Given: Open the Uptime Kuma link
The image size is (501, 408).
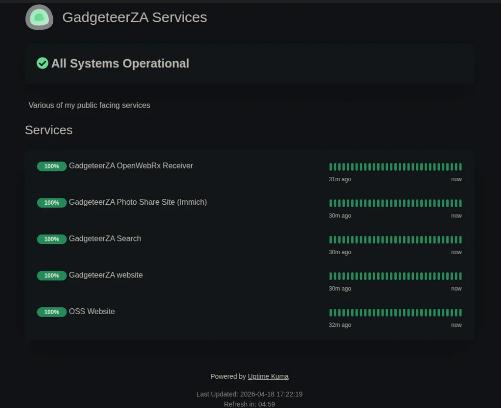Looking at the screenshot, I should [268, 376].
